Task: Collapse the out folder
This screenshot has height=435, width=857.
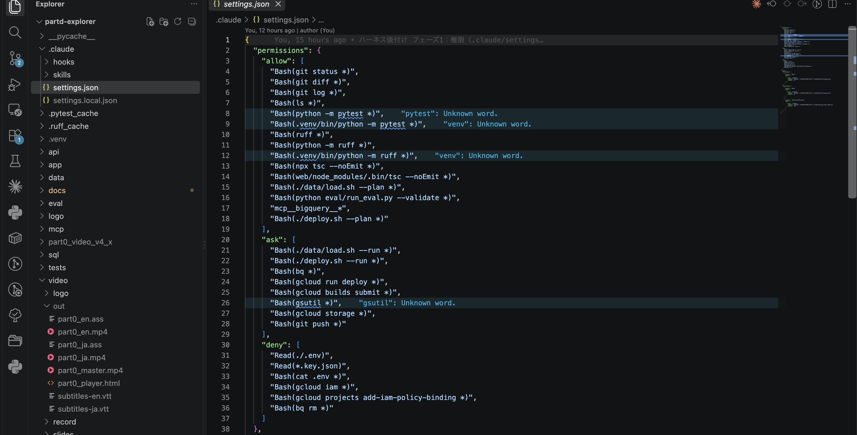Action: 46,306
